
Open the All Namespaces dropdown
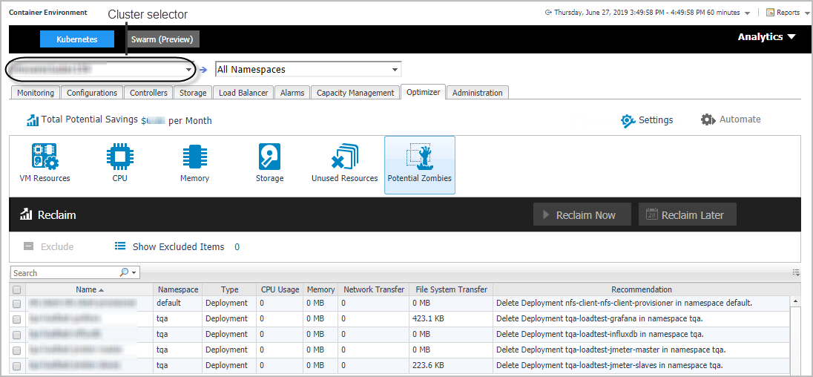click(395, 70)
